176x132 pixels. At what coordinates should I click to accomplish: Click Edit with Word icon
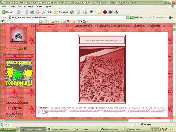click(x=91, y=12)
